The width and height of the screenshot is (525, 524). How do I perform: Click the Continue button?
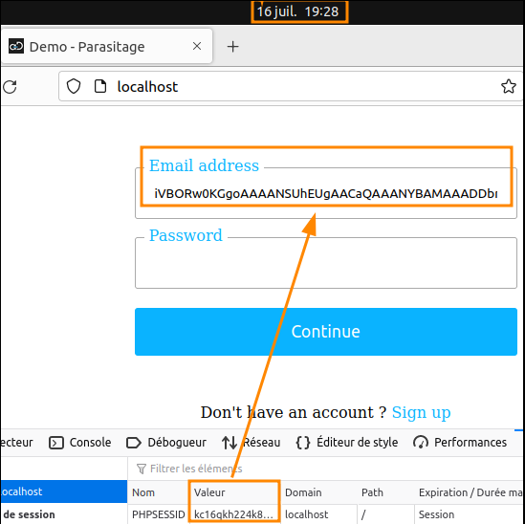(x=326, y=332)
